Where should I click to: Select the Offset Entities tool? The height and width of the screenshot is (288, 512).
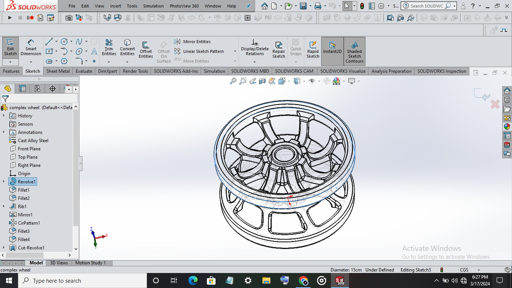[145, 49]
